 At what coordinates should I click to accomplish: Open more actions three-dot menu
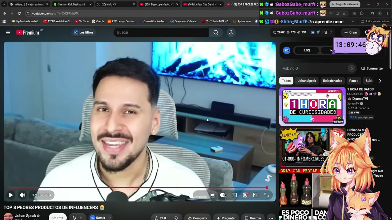(x=271, y=218)
